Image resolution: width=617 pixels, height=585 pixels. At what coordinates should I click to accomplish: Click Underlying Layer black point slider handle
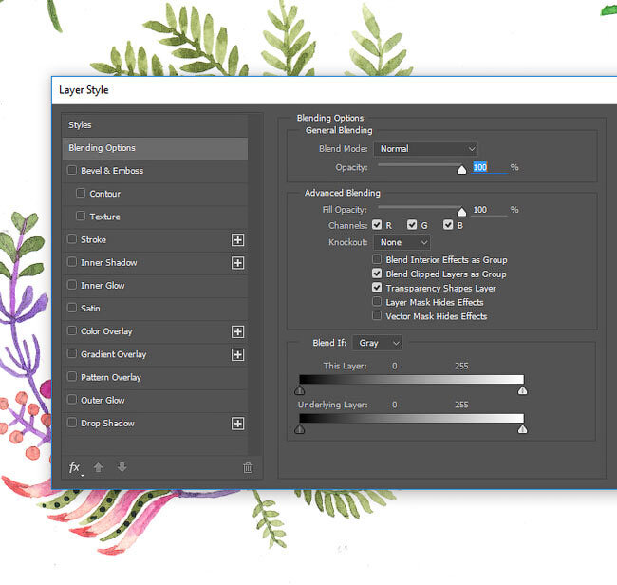(299, 428)
